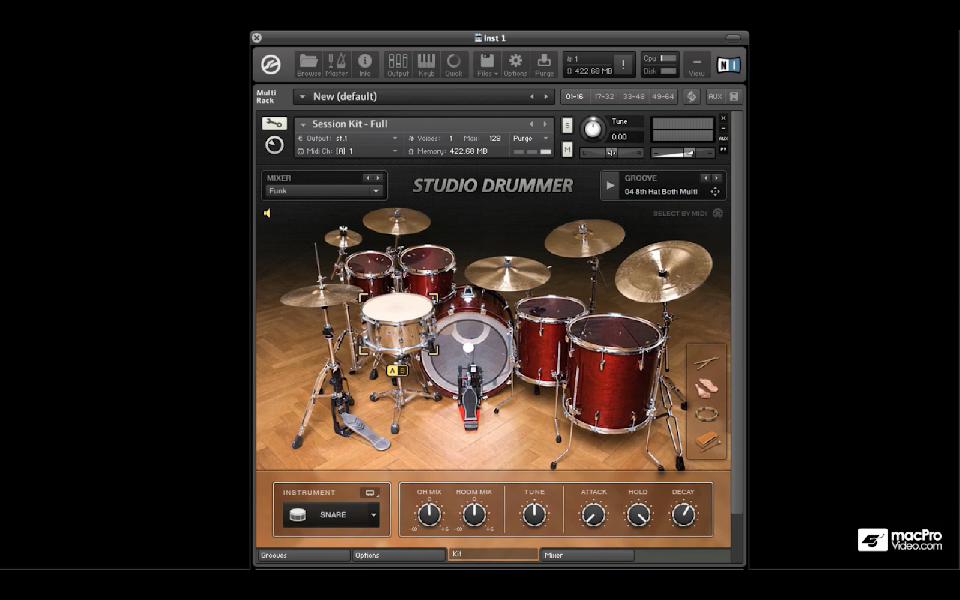960x600 pixels.
Task: Open the Browse folder icon
Action: coord(308,64)
